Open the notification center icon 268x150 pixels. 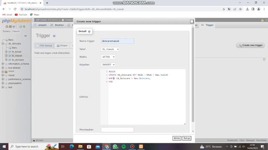click(x=263, y=147)
